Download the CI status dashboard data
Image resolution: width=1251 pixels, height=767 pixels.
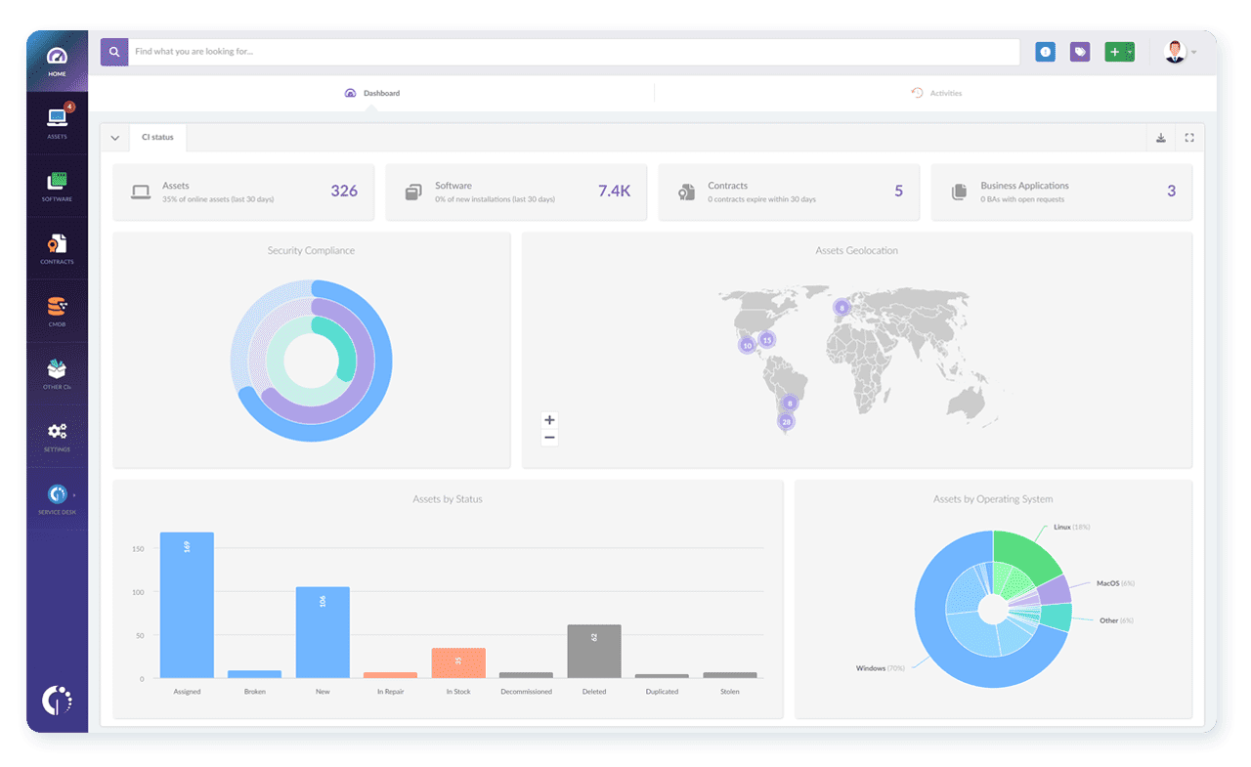(x=1161, y=138)
